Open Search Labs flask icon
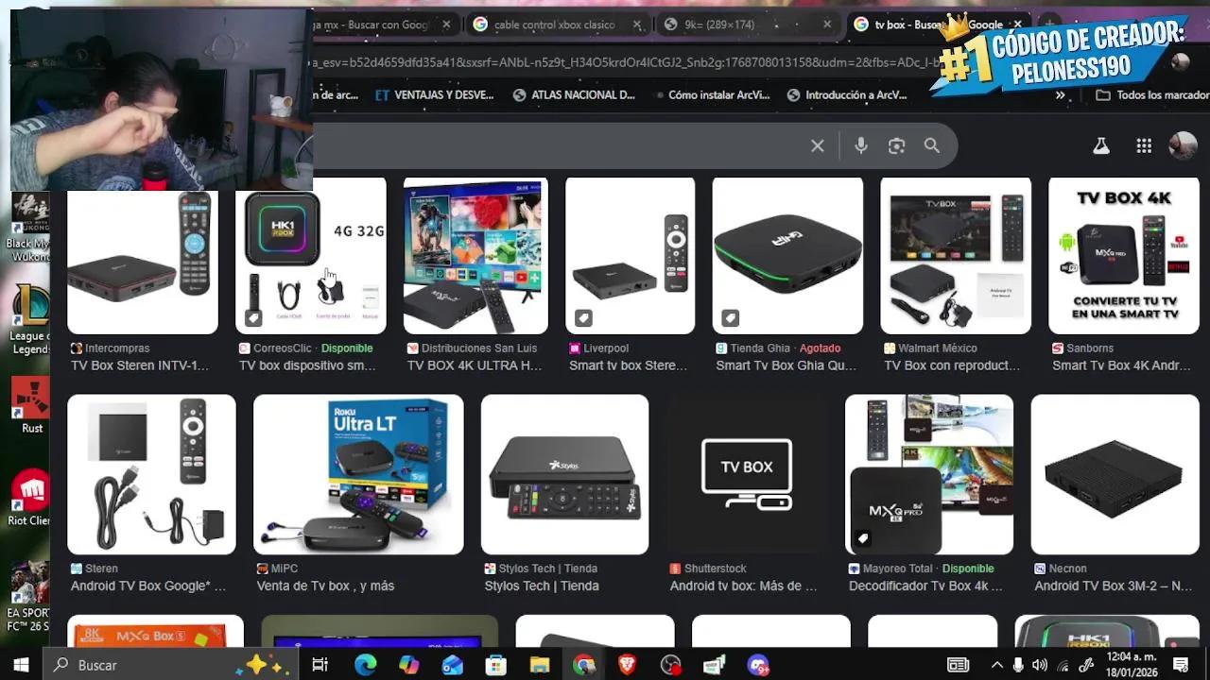The width and height of the screenshot is (1210, 680). [1100, 145]
